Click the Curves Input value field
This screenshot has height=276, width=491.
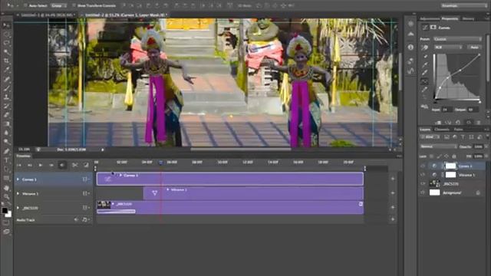tap(447, 110)
